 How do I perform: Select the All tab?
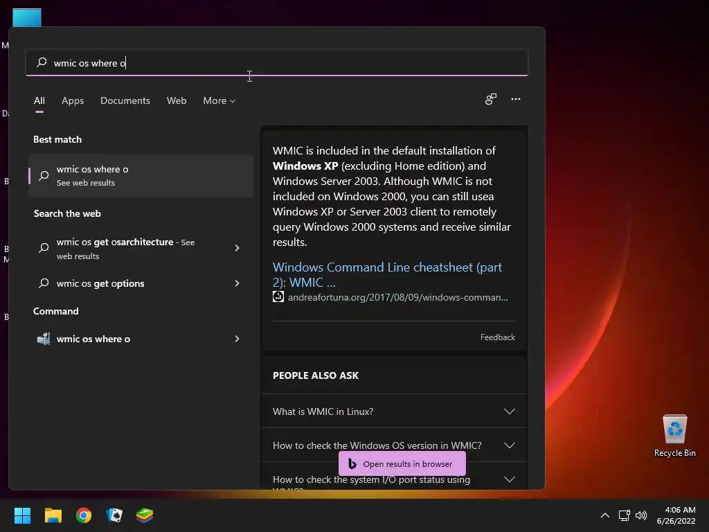(39, 100)
